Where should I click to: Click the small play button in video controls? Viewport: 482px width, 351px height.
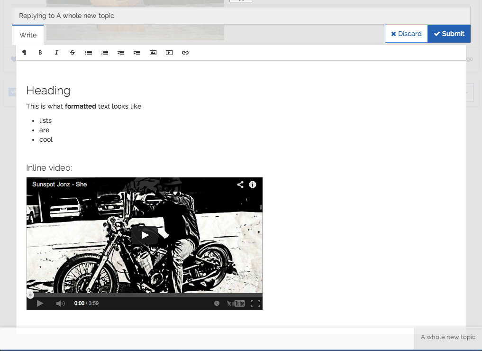point(40,303)
